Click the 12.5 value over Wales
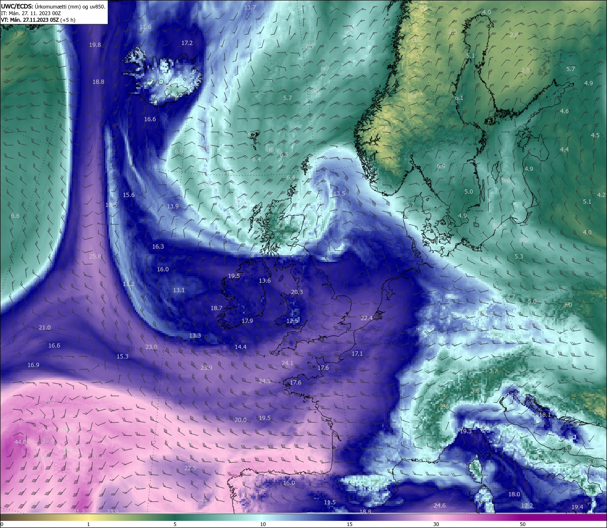The image size is (607, 528). click(x=293, y=321)
